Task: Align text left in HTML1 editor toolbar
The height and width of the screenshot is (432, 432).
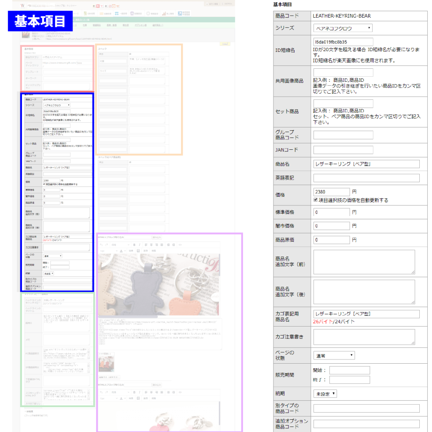Action: point(146,245)
